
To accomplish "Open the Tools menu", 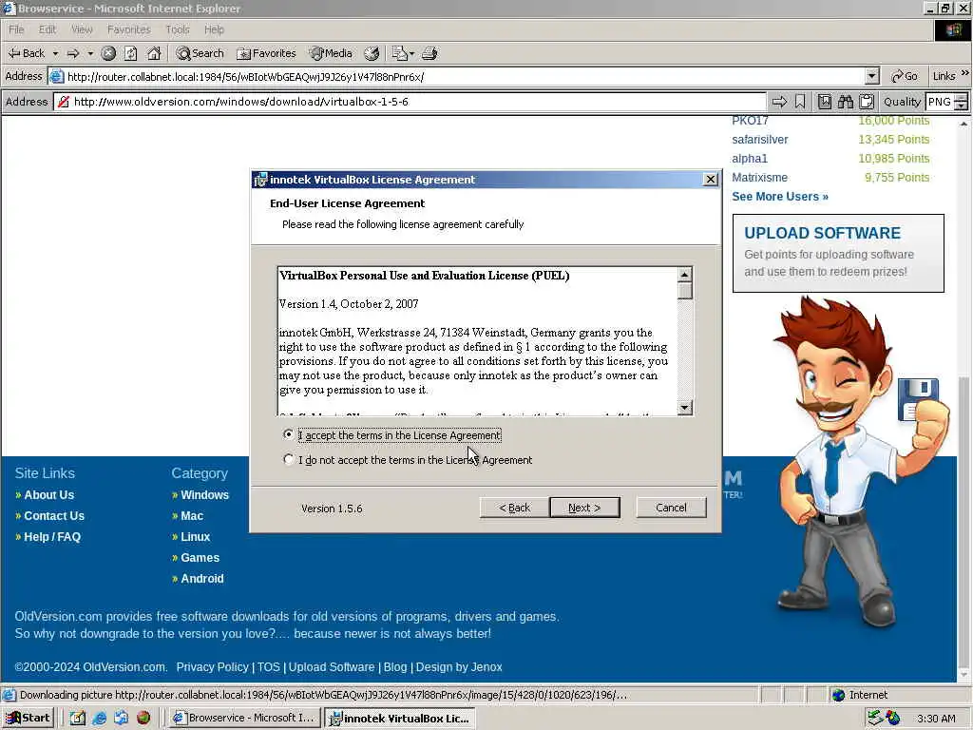I will pos(178,29).
